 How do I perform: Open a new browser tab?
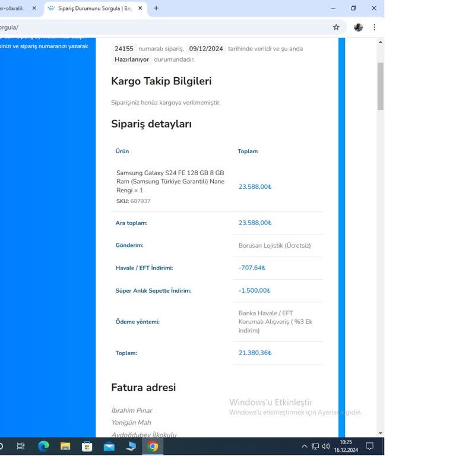[x=156, y=8]
